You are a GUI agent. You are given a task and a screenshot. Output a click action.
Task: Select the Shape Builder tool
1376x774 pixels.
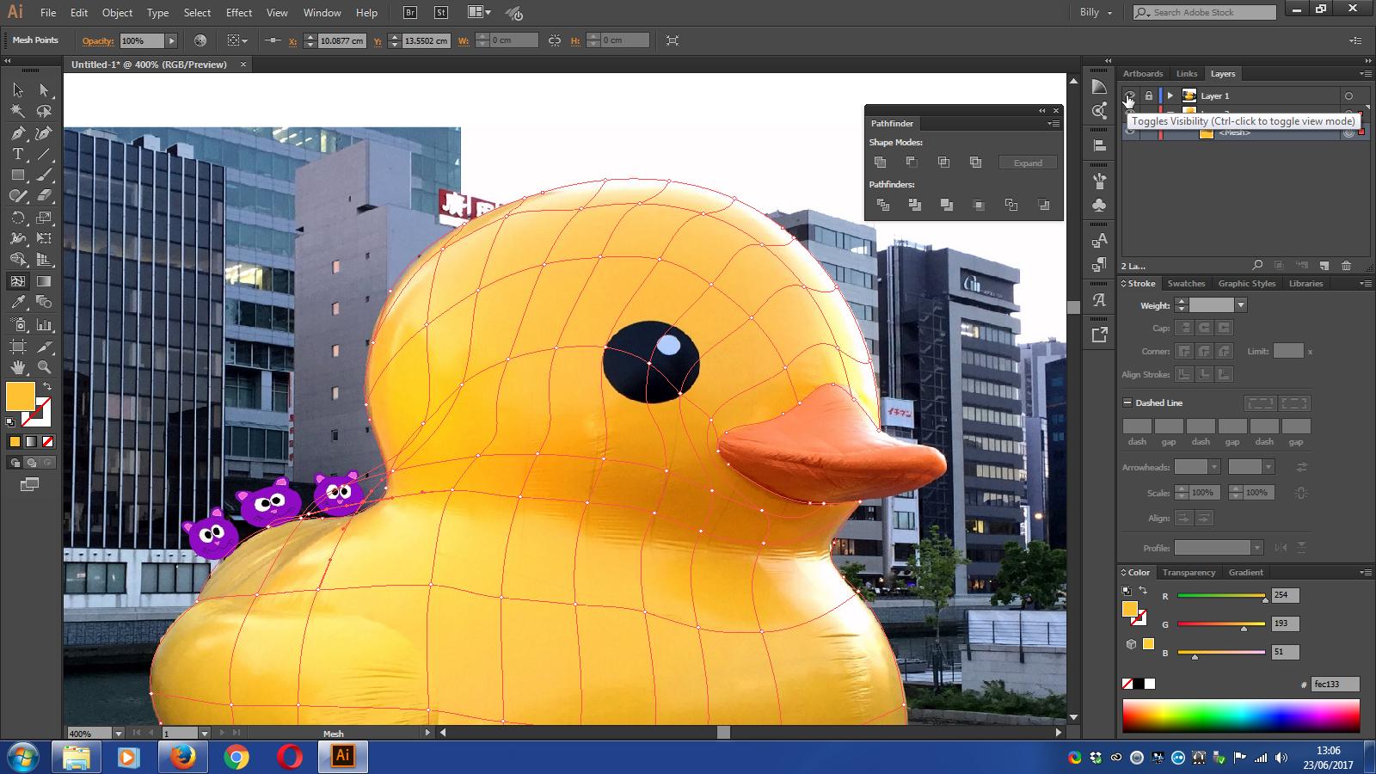tap(18, 260)
